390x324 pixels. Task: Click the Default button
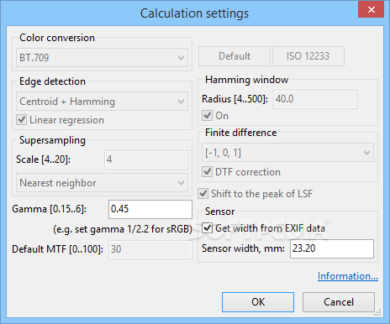coord(235,56)
